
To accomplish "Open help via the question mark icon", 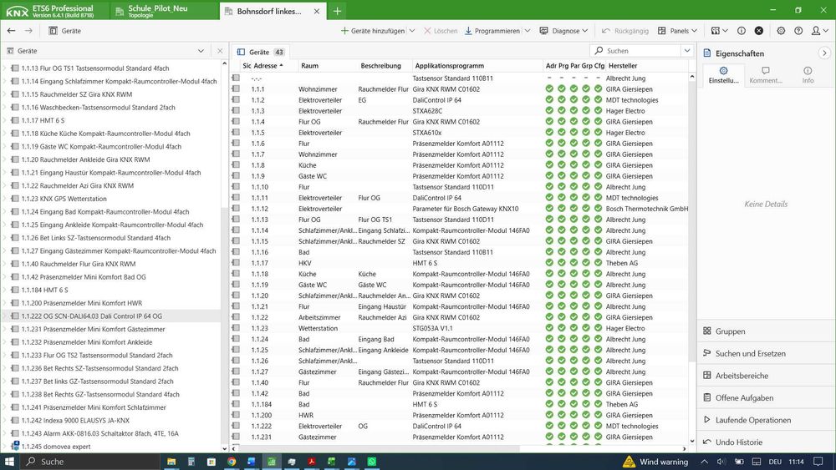I will [x=798, y=31].
